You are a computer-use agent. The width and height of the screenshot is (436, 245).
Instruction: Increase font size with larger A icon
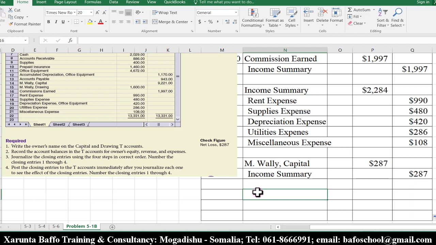point(97,13)
